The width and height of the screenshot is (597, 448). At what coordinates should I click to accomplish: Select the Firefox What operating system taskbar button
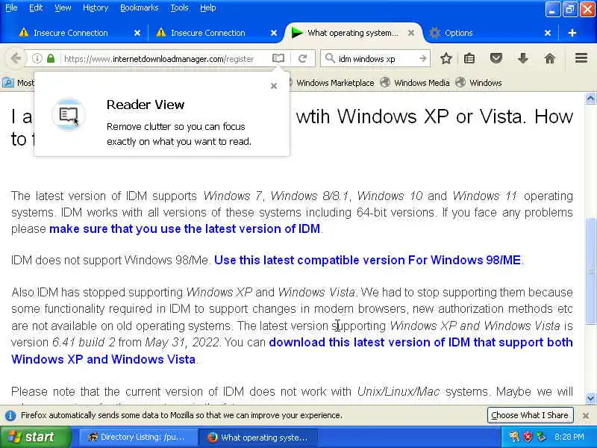(x=258, y=438)
